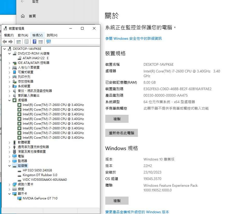
Task: Go to 首頁 in Settings sidebar
Action: click(x=32, y=16)
